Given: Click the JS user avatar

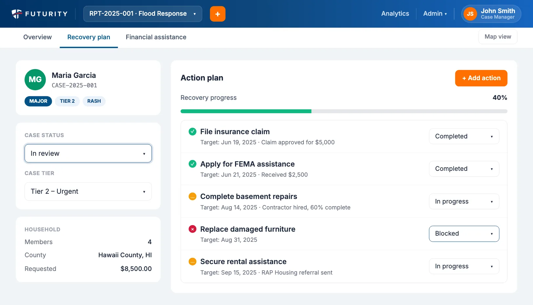Looking at the screenshot, I should tap(470, 14).
